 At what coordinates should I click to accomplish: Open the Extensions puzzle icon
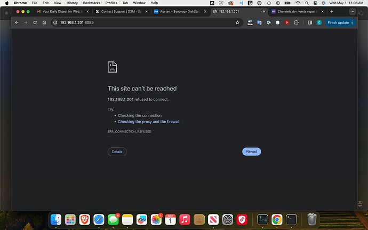coord(296,22)
